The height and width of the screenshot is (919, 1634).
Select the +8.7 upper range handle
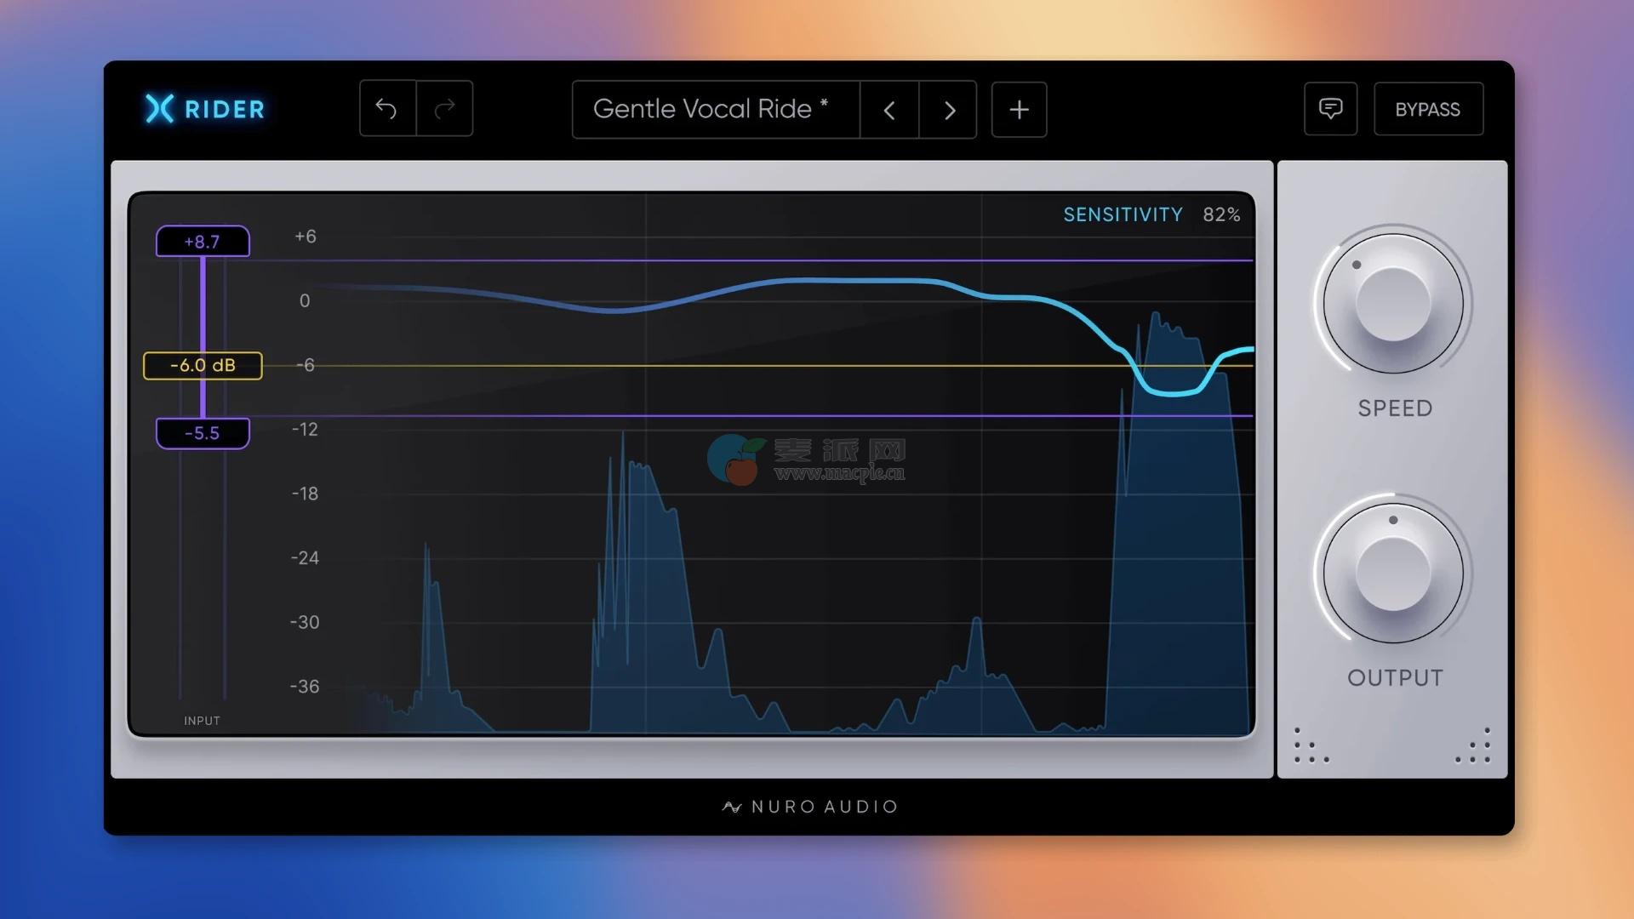203,242
